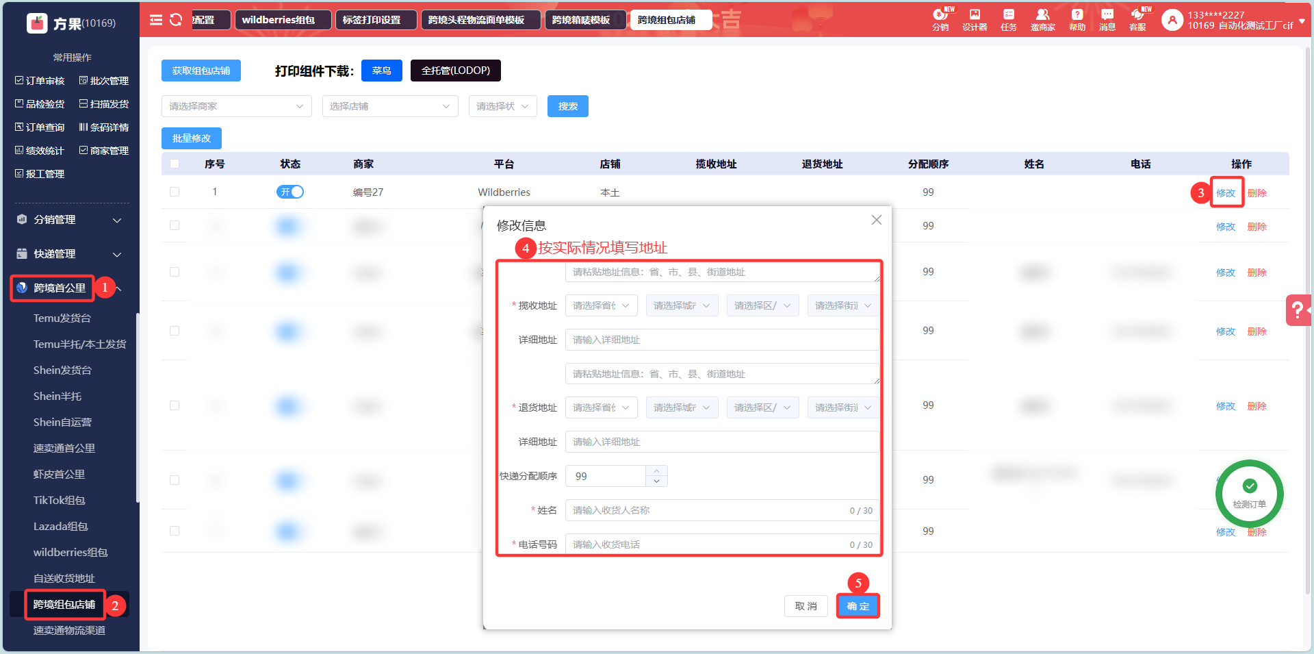
Task: Collapse sidebar with hamburger menu icon
Action: coord(156,20)
